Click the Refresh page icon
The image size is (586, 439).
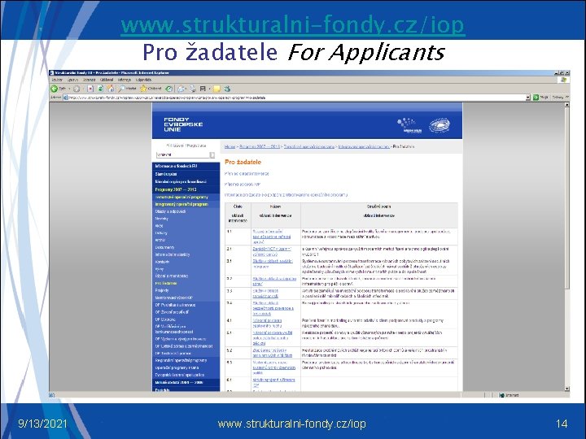click(x=100, y=89)
